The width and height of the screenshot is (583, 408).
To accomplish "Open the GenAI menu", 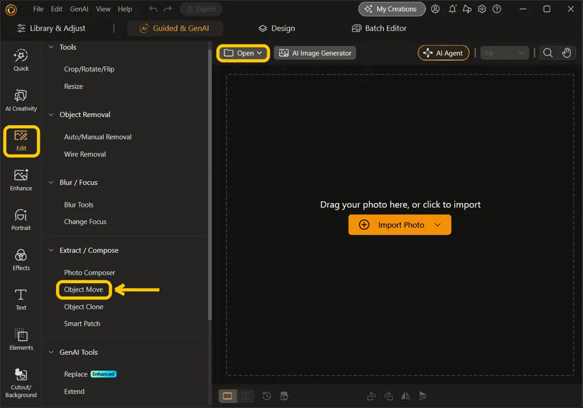I will click(79, 9).
